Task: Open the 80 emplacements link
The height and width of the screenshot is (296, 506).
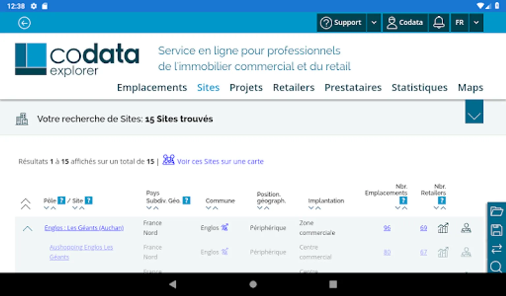Action: point(387,252)
